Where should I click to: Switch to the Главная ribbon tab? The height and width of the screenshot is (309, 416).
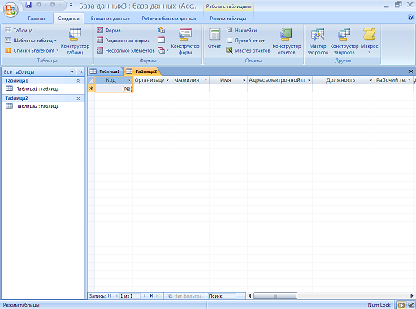pyautogui.click(x=37, y=19)
